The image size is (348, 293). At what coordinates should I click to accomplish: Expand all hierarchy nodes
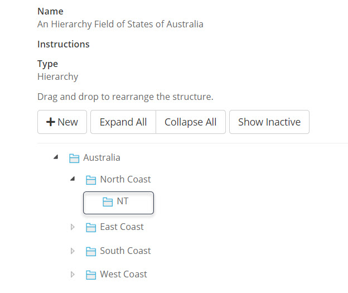[x=123, y=122]
